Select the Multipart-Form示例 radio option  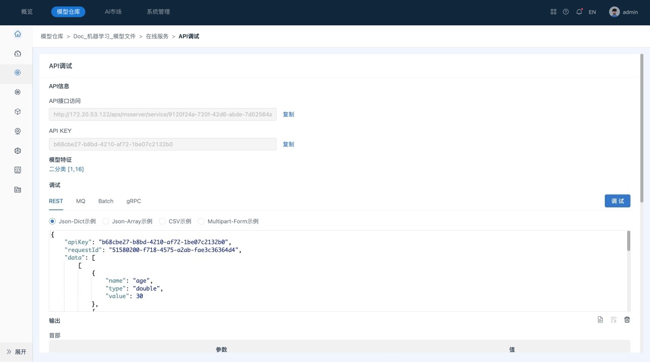201,222
